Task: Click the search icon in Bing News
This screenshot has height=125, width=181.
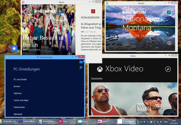Action: (93, 11)
